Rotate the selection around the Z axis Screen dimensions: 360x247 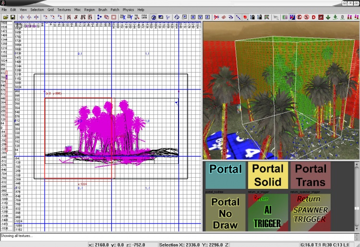click(x=60, y=17)
